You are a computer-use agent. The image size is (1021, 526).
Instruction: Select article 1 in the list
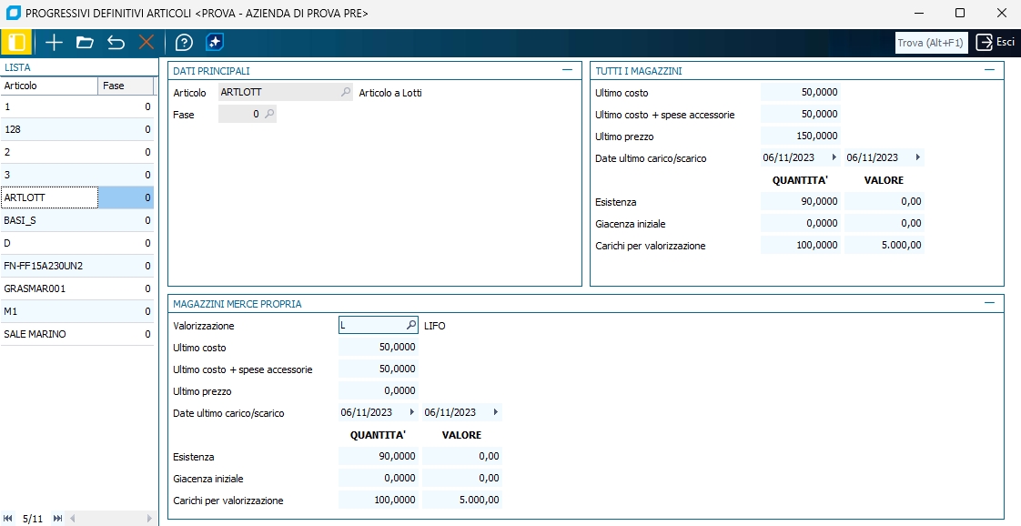point(77,106)
